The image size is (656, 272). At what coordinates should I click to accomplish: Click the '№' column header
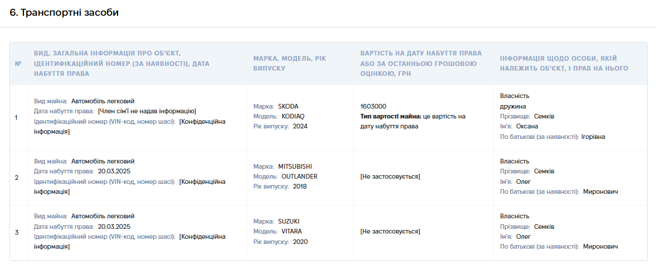pos(18,64)
